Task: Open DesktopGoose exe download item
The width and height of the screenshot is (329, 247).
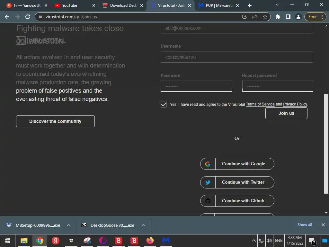Action: tap(108, 225)
